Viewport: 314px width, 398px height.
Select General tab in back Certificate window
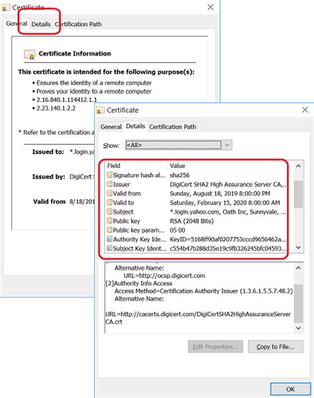coord(17,24)
